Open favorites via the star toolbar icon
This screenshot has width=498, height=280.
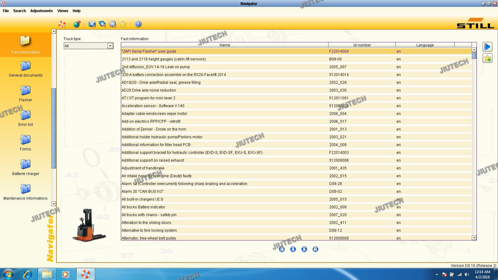[123, 24]
